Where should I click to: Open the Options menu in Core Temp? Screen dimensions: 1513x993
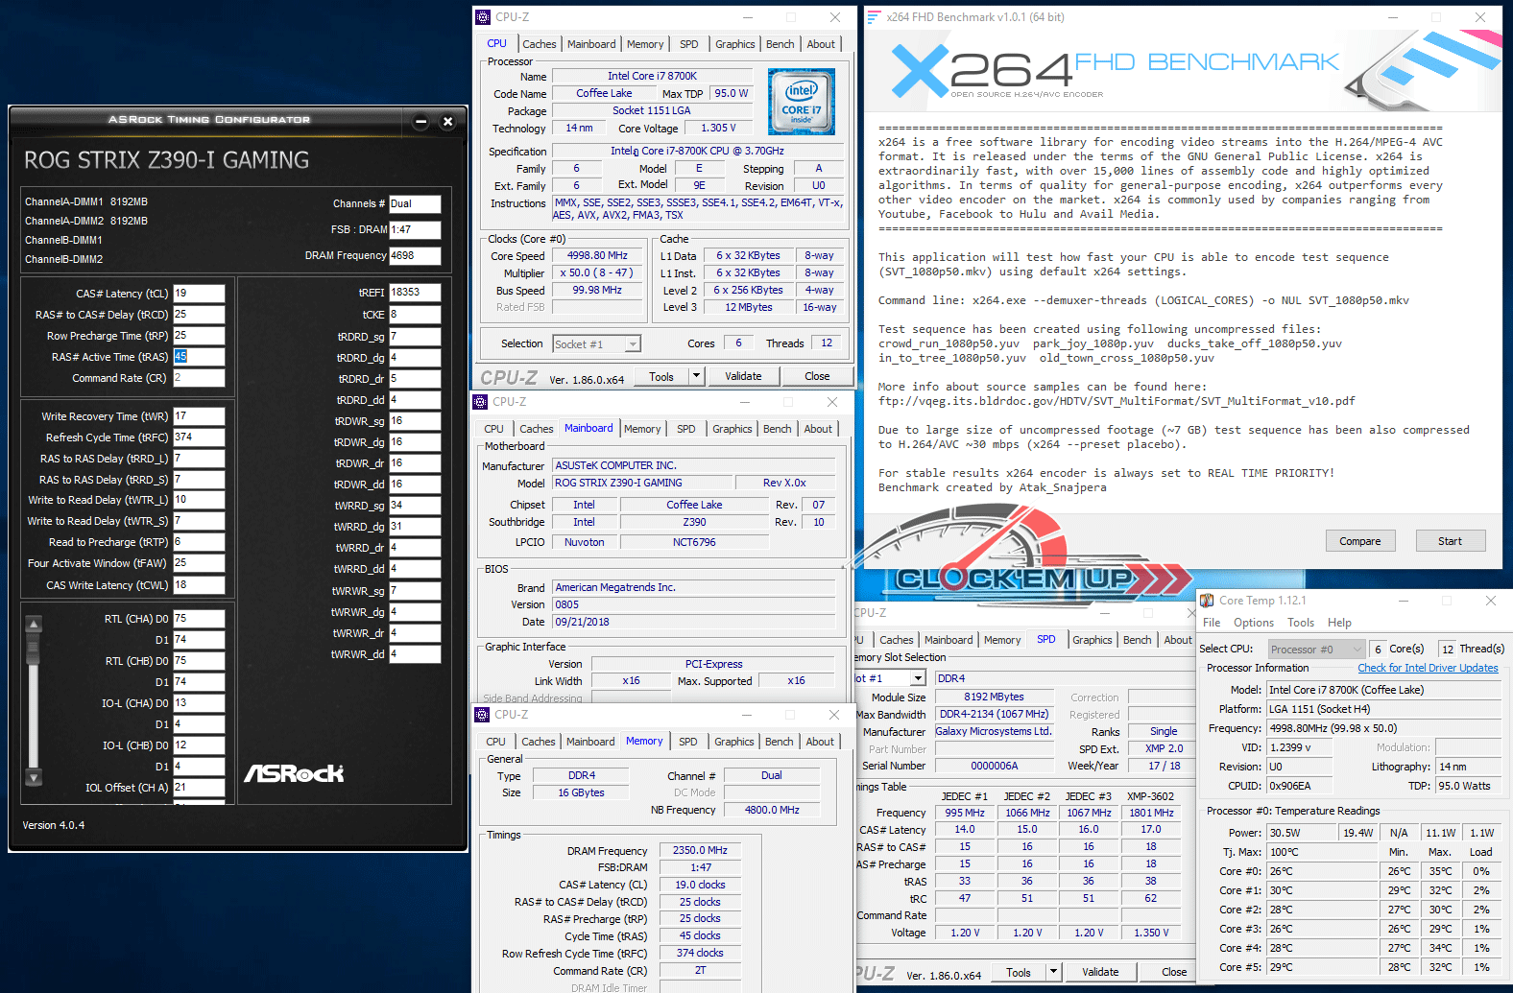[x=1253, y=623]
